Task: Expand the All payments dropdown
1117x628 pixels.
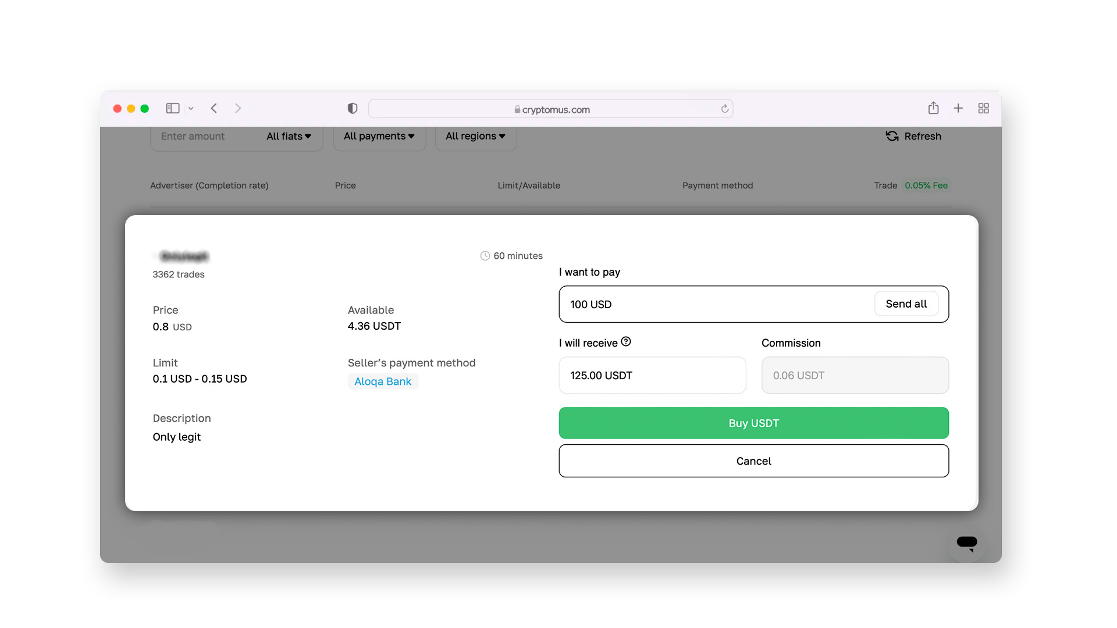Action: [x=379, y=136]
